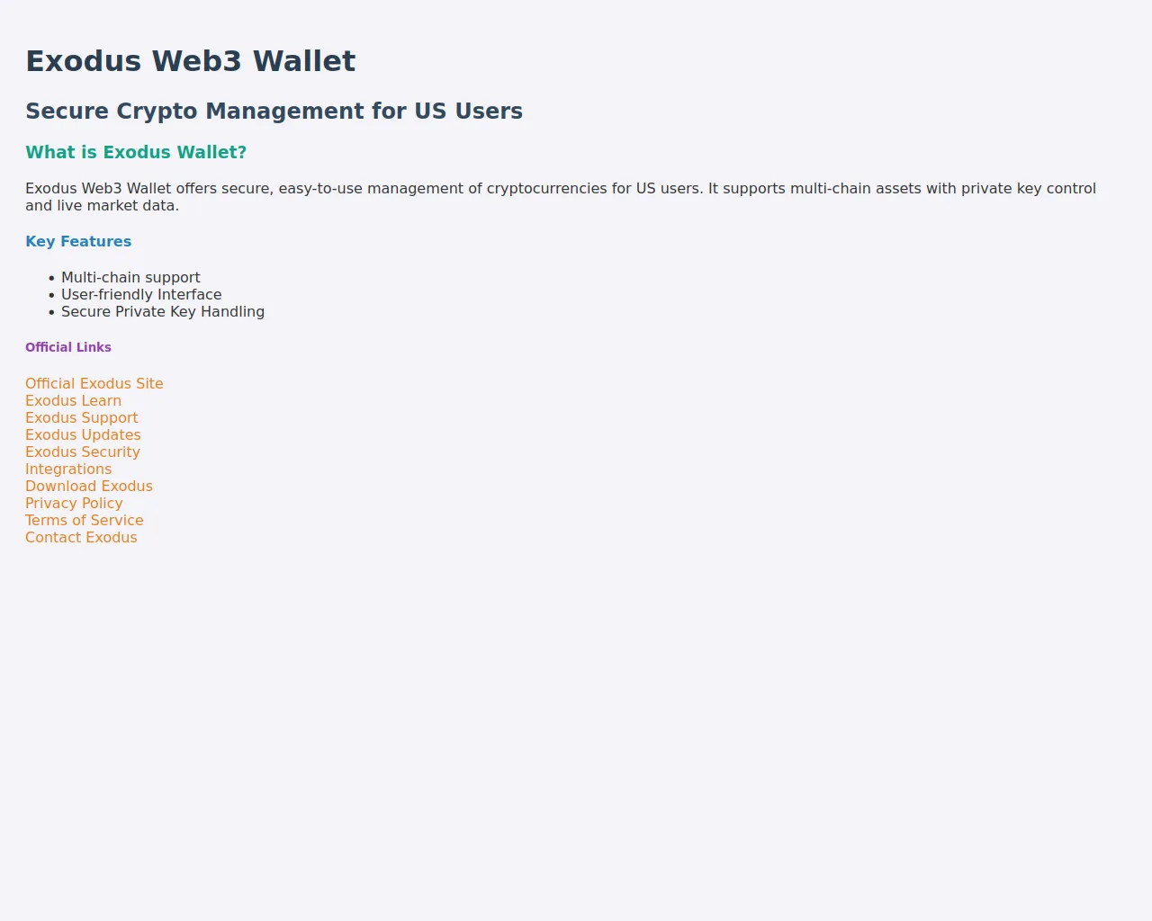
Task: Open the Contact Exodus link
Action: click(81, 537)
